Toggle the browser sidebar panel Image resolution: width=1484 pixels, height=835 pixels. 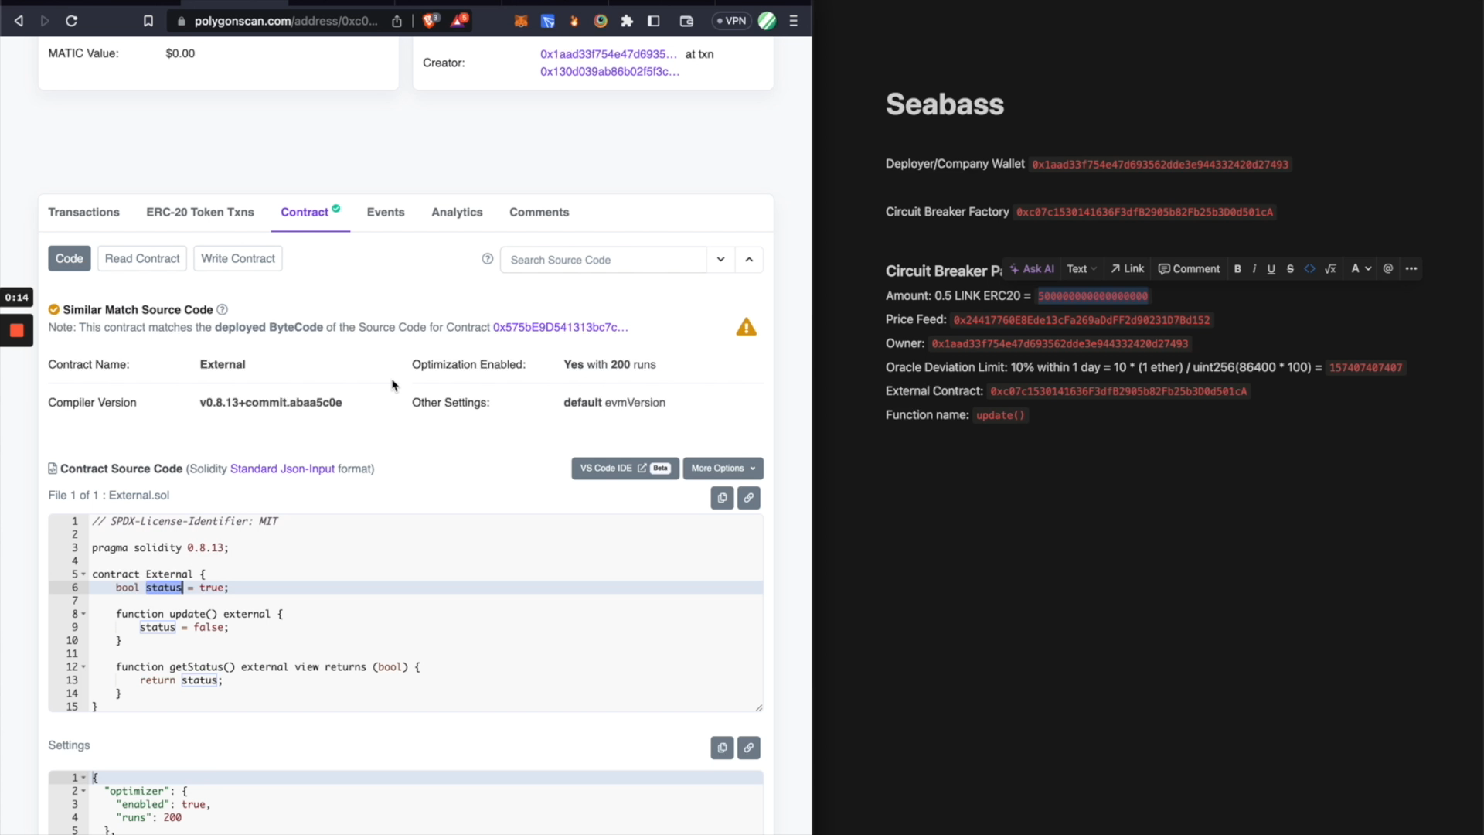pyautogui.click(x=653, y=21)
